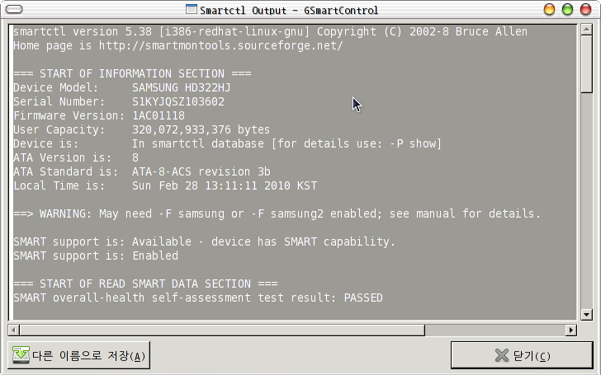Click the smartmontools.sourceforge.net URL text
The height and width of the screenshot is (375, 601).
(x=220, y=45)
